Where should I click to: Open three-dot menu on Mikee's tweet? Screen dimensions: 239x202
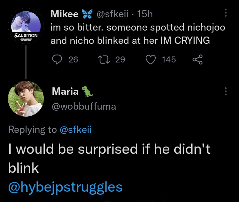tap(226, 13)
